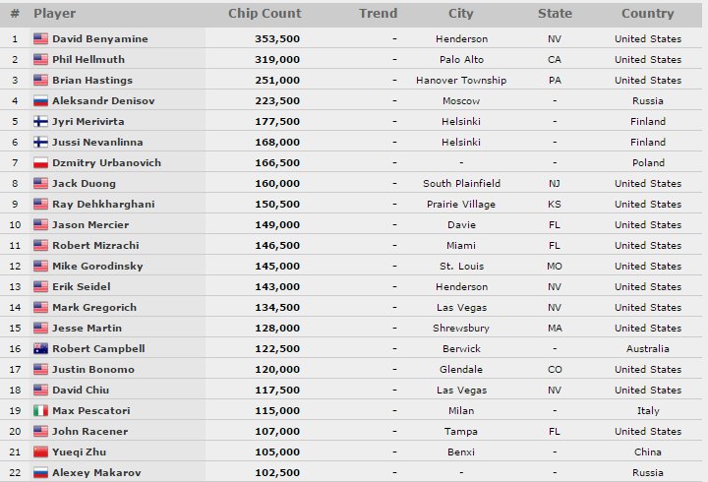708x482 pixels.
Task: Click the Finnish flag beside Jussi Nevanlinna
Action: pos(40,143)
